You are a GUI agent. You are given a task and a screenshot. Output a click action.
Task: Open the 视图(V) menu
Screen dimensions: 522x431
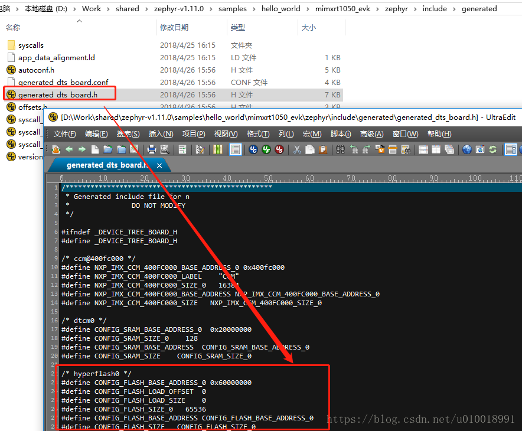coord(226,134)
